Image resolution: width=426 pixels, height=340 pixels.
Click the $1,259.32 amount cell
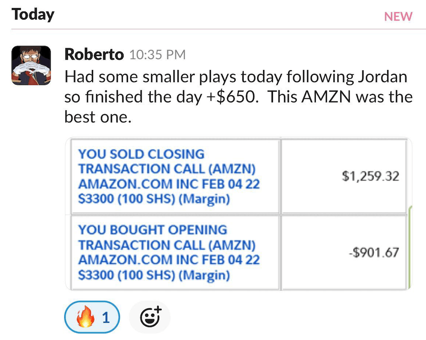coord(370,177)
